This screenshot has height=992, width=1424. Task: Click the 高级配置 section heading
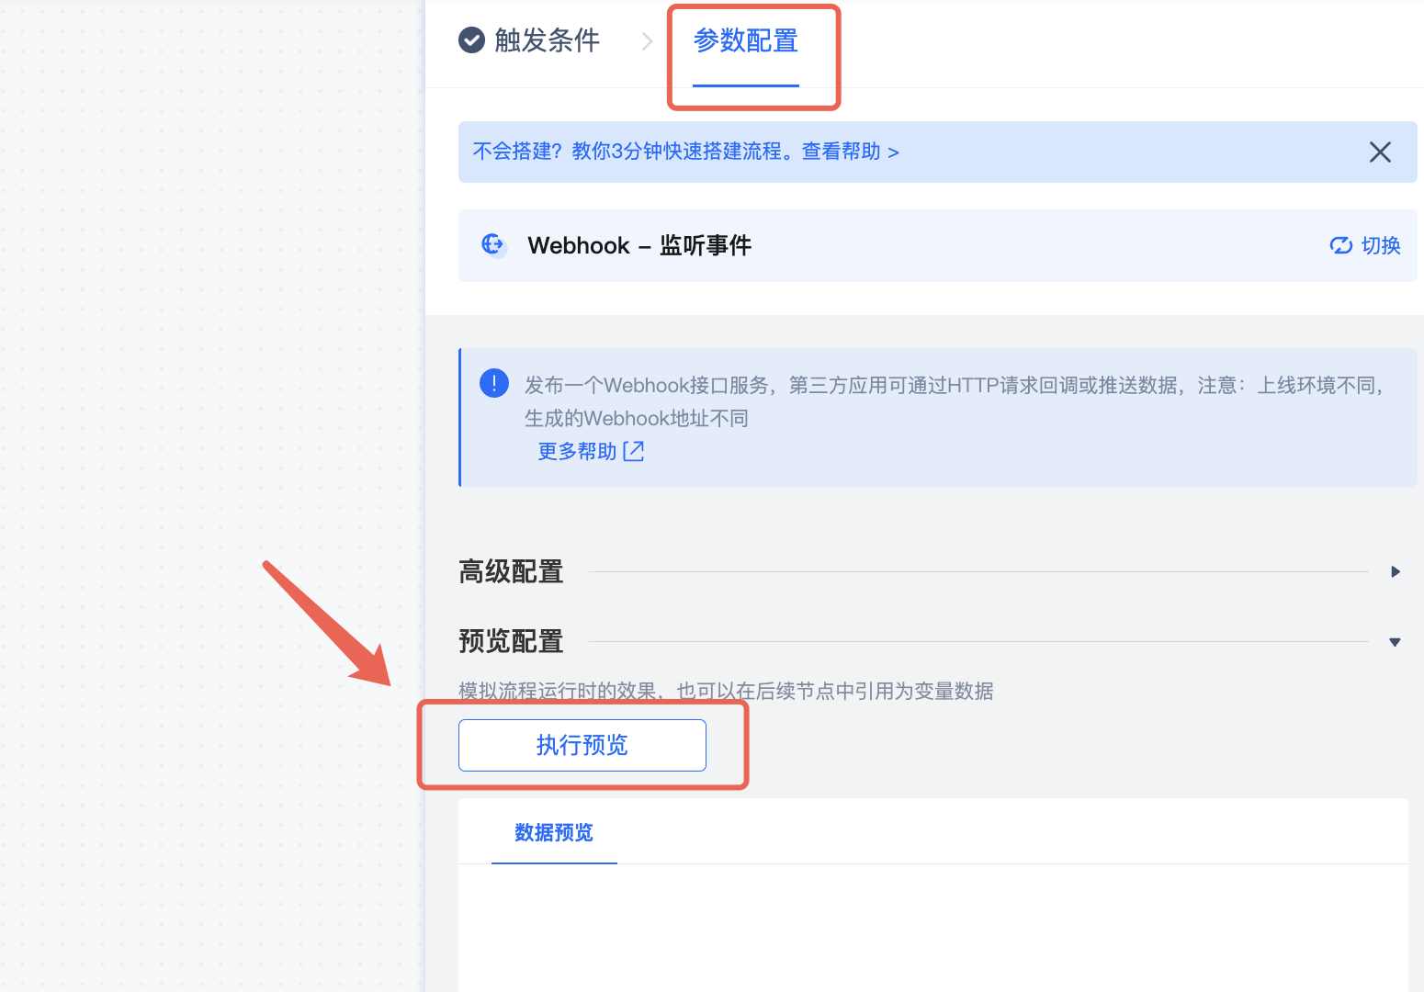click(511, 571)
